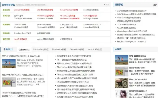This screenshot has height=98, width=159.
Task: Switch to the Solidworks tab
Action: click(24, 50)
